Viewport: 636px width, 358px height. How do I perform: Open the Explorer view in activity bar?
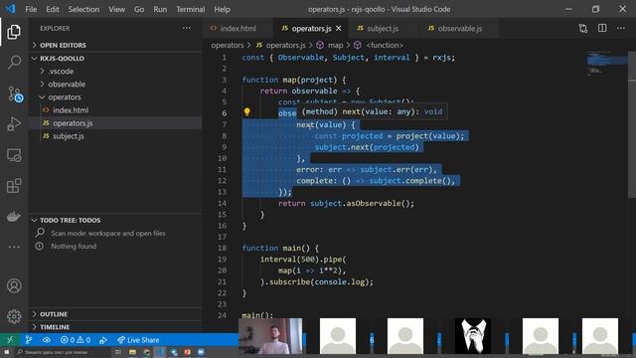click(14, 32)
